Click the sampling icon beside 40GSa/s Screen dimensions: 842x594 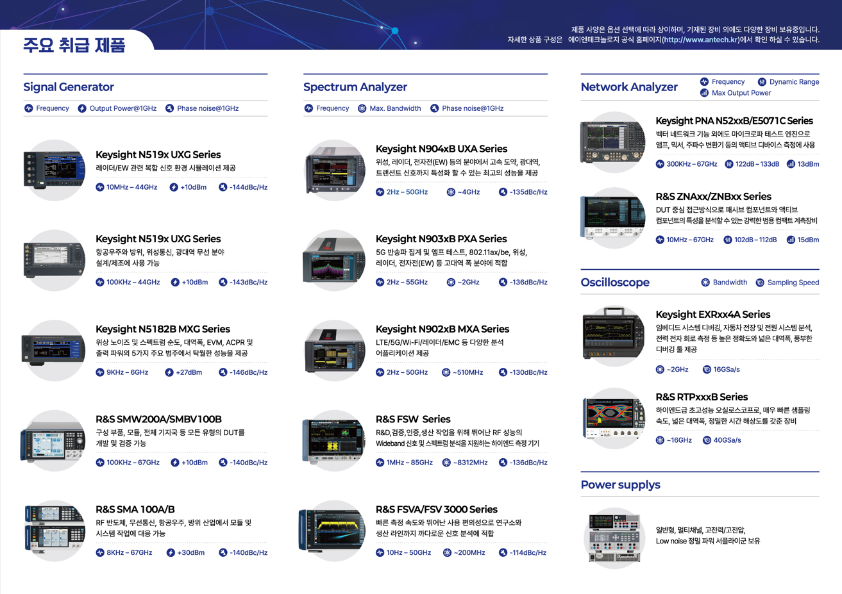707,440
